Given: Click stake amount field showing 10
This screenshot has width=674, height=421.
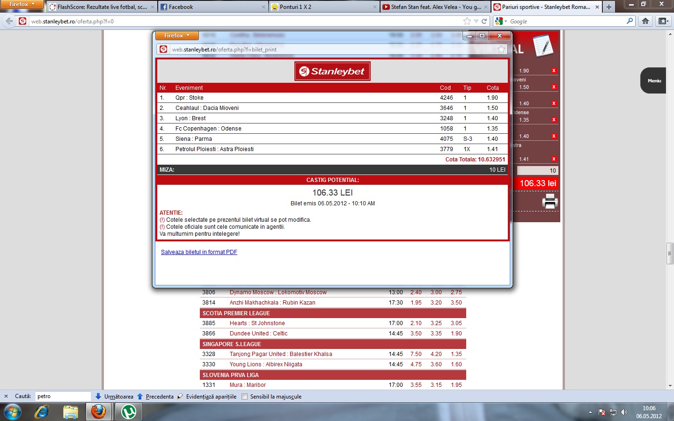Looking at the screenshot, I should 538,171.
